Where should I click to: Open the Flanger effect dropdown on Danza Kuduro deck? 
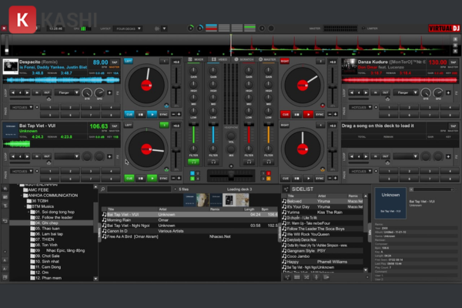pyautogui.click(x=407, y=92)
